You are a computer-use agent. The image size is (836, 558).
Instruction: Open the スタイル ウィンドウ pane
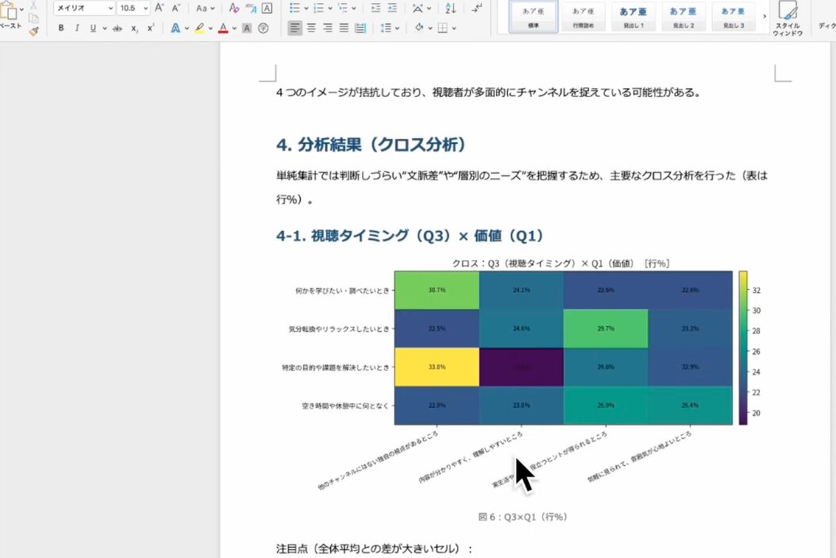(x=788, y=18)
